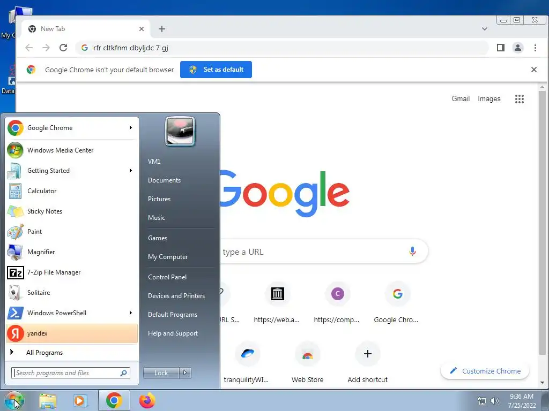Click the Windows Start orb
This screenshot has width=549, height=411.
coord(14,400)
